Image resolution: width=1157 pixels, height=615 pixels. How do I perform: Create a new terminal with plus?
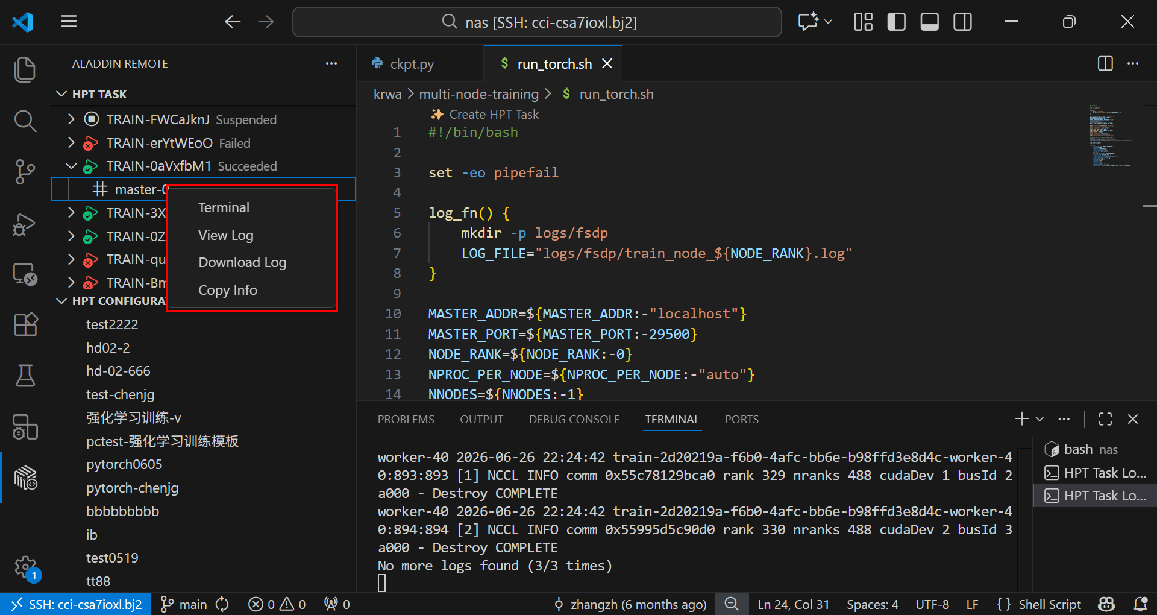(1021, 419)
